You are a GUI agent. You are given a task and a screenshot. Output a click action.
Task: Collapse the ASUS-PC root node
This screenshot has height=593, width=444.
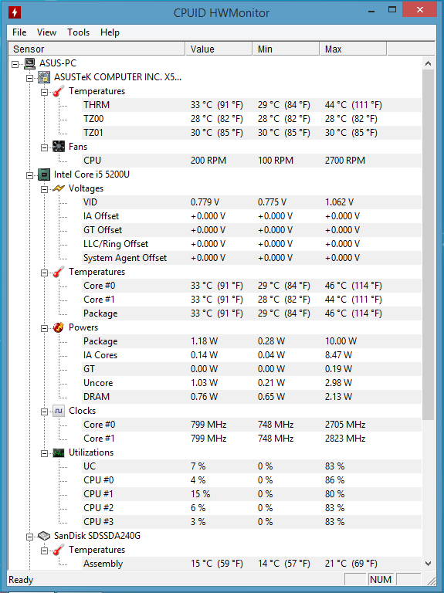pyautogui.click(x=15, y=64)
